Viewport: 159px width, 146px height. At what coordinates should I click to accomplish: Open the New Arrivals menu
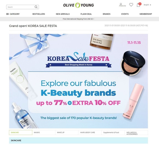coord(63,14)
